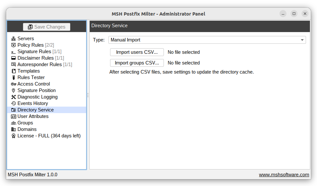Image resolution: width=317 pixels, height=186 pixels.
Task: View Events History
Action: pos(33,103)
